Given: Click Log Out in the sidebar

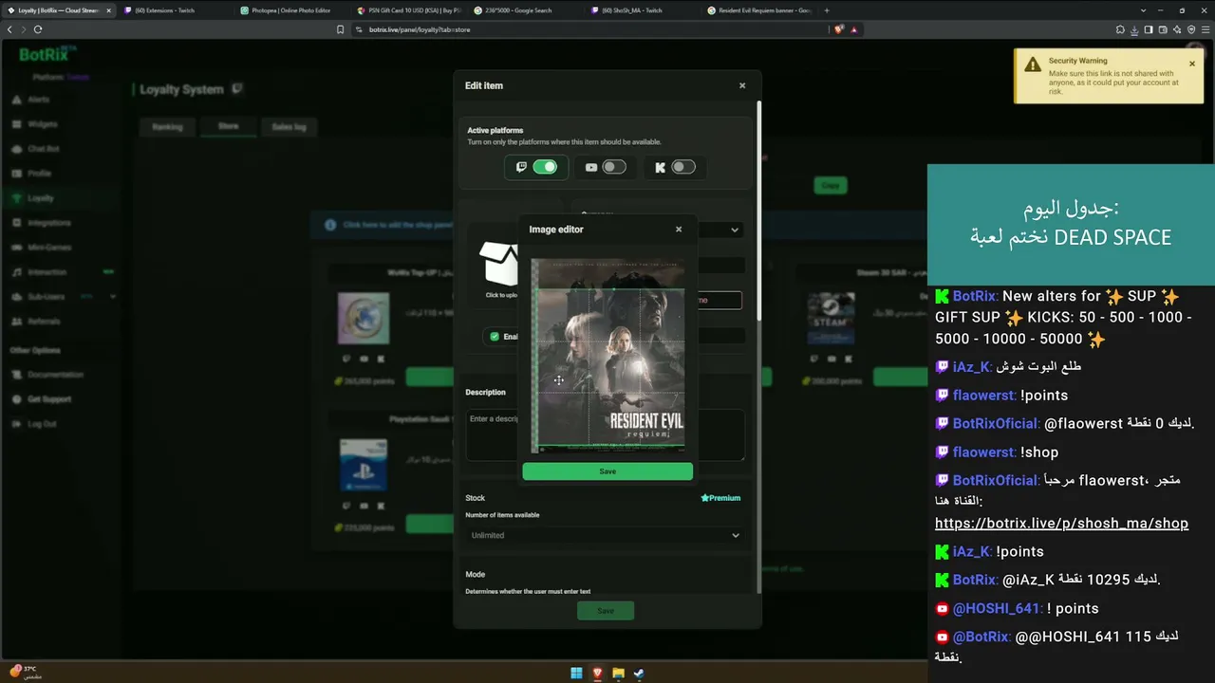Looking at the screenshot, I should tap(42, 424).
